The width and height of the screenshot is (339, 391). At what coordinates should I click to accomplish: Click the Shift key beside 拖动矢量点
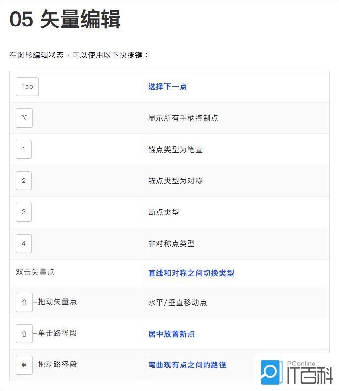(x=24, y=303)
